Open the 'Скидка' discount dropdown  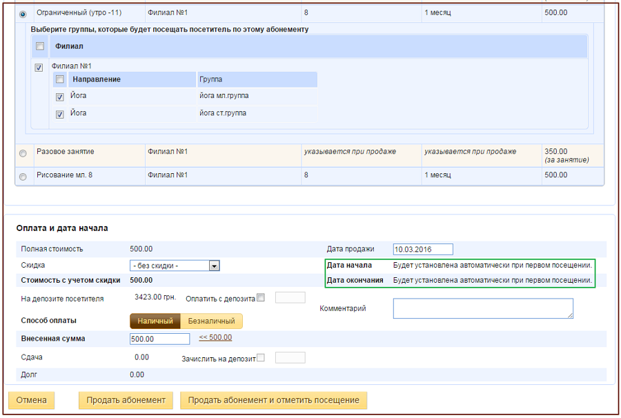click(175, 266)
